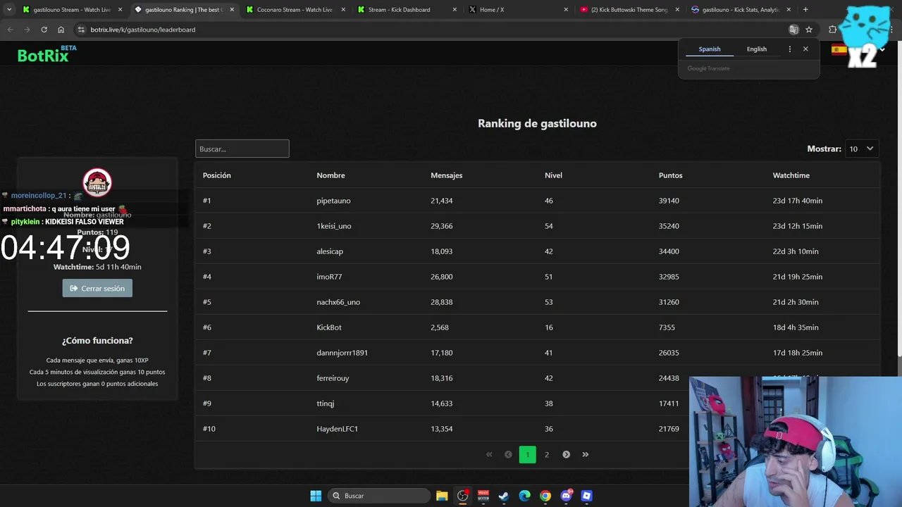Select user imoR77 in the ranking
The image size is (902, 507).
(x=329, y=277)
